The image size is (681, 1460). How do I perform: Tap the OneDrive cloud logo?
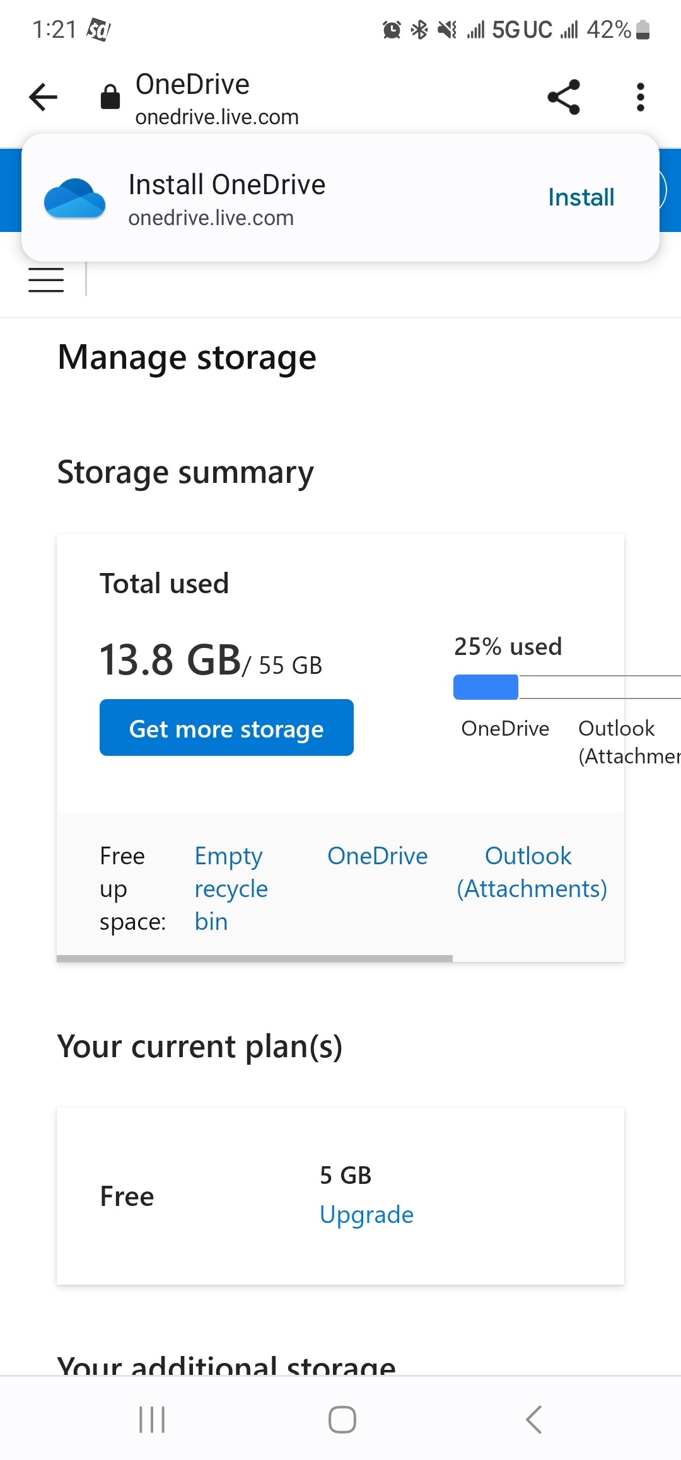[x=74, y=198]
